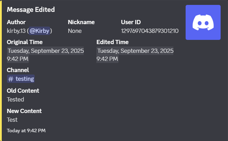This screenshot has height=141, width=228.
Task: Click the @Kirby user mention
Action: tap(40, 31)
